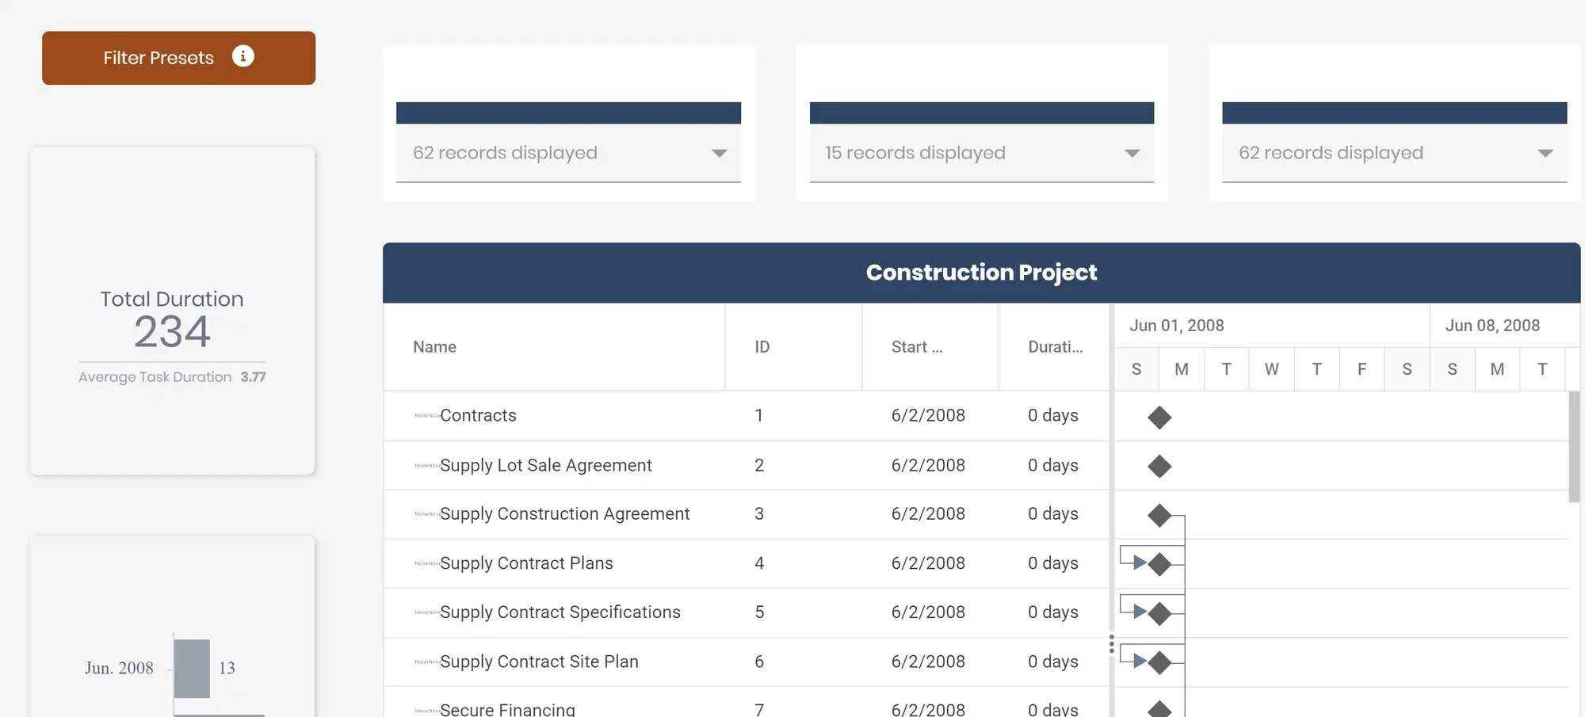Open the Filter Presets button
Image resolution: width=1585 pixels, height=717 pixels.
pyautogui.click(x=158, y=58)
